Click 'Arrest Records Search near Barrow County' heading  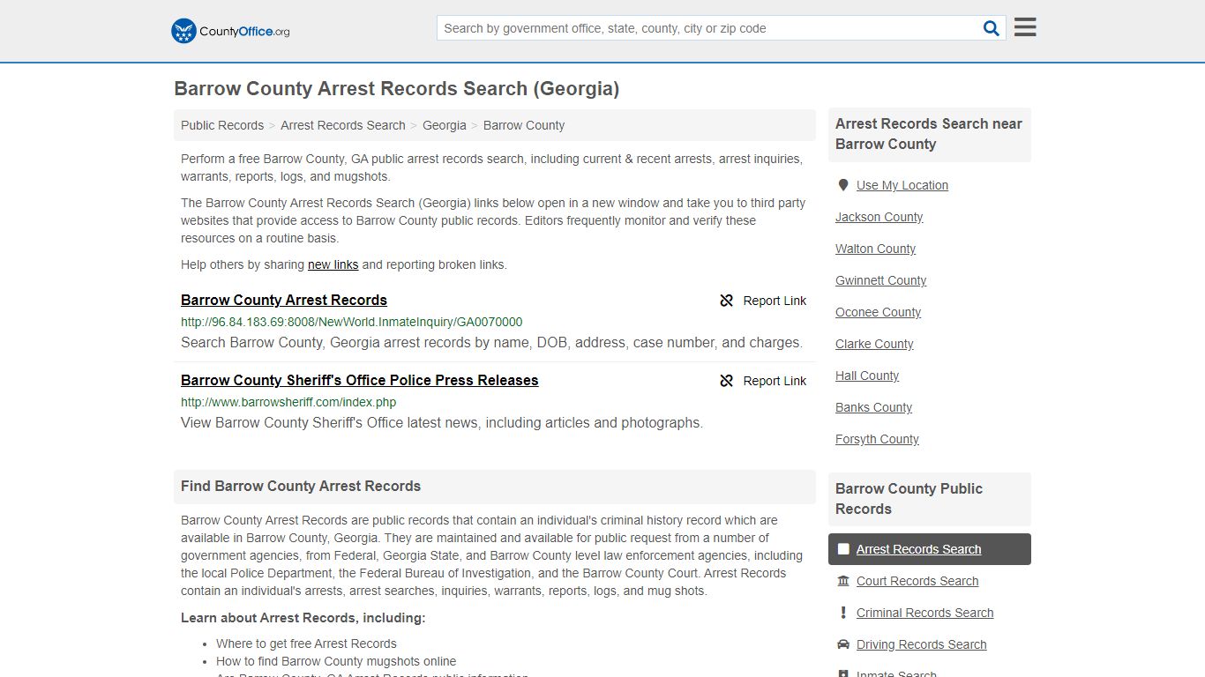point(929,134)
